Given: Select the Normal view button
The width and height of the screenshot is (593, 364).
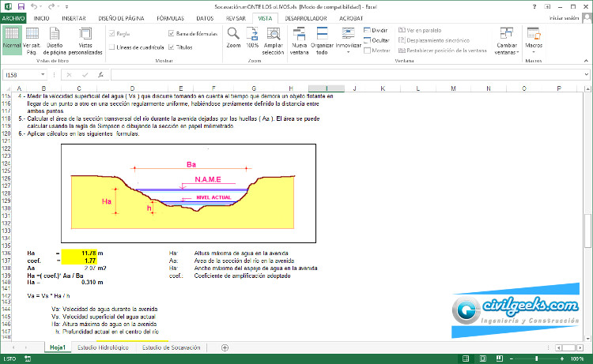Looking at the screenshot, I should click(12, 37).
